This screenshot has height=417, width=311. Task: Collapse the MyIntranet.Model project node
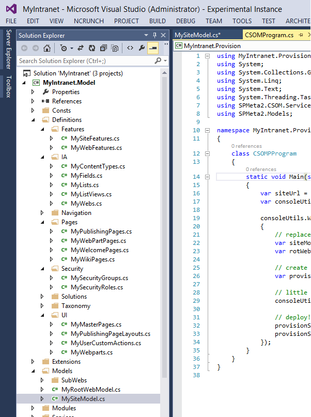point(24,83)
